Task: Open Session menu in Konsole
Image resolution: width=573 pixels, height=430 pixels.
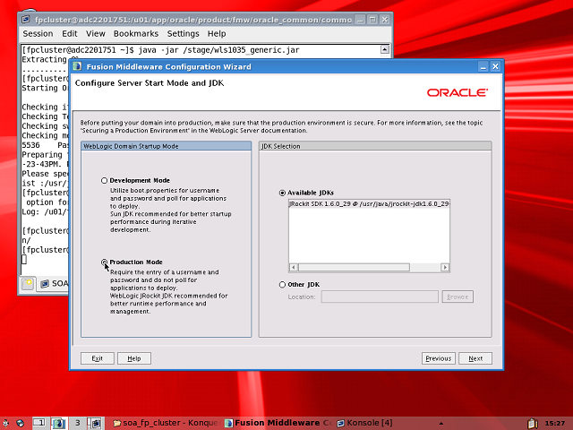Action: pyautogui.click(x=38, y=34)
